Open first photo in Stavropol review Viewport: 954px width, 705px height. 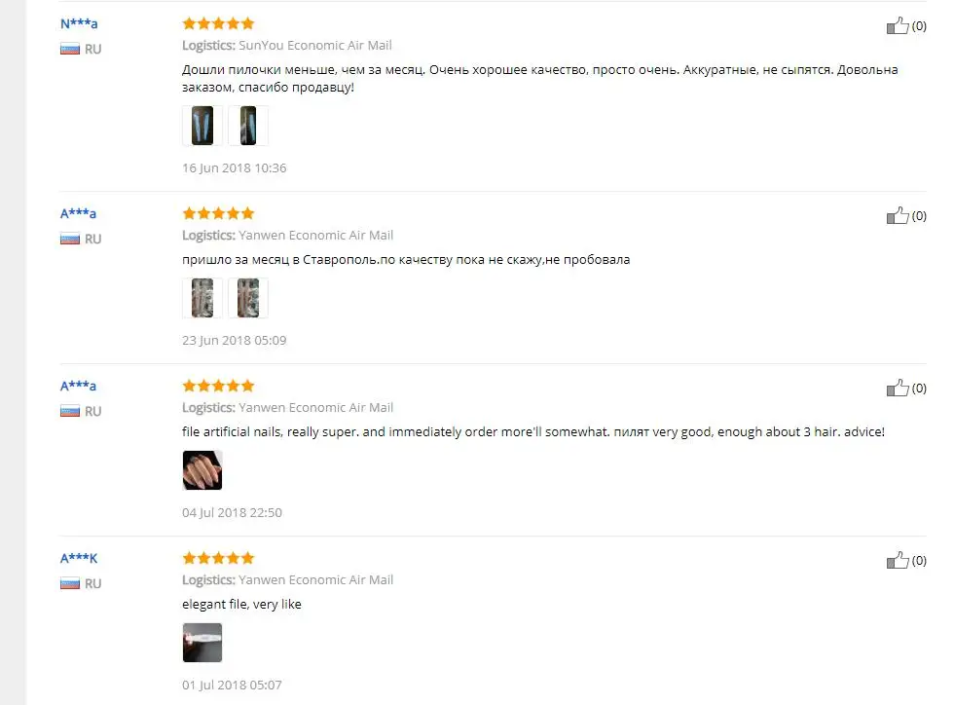coord(202,298)
